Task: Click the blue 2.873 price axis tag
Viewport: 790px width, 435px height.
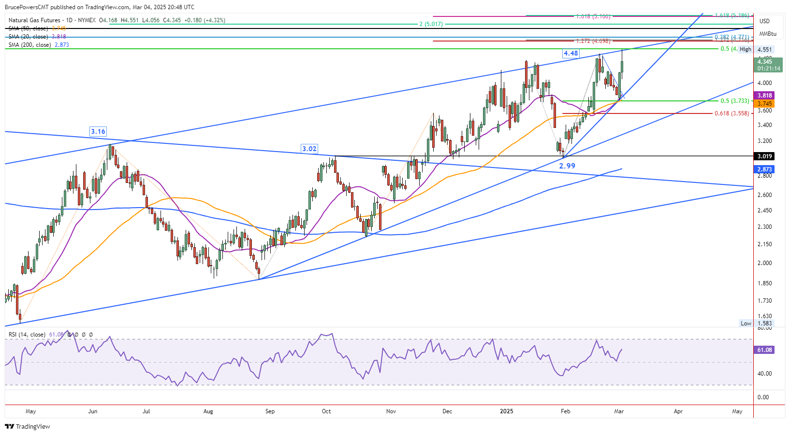Action: pos(764,169)
